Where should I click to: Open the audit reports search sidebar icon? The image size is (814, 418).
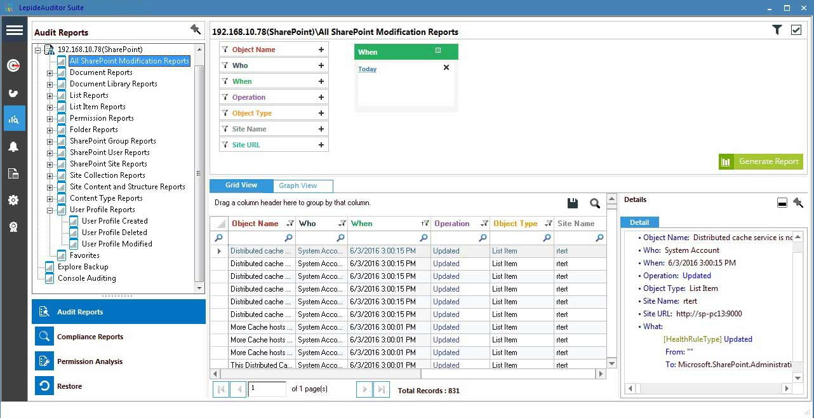(x=14, y=119)
